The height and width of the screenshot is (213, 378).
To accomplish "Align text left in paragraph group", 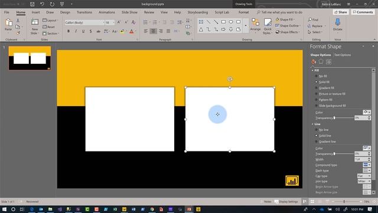I will (x=146, y=31).
